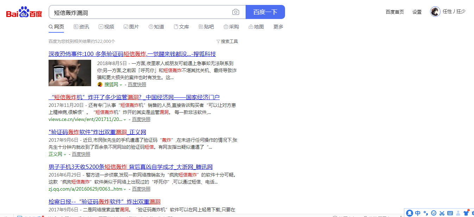Switch to the 资讯 tab
Viewport: 474px width, 217px height.
coord(81,27)
